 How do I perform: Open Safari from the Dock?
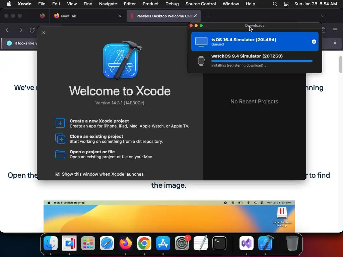click(107, 243)
